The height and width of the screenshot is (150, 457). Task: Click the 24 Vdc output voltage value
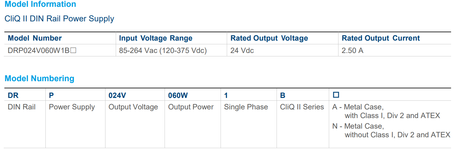(242, 51)
